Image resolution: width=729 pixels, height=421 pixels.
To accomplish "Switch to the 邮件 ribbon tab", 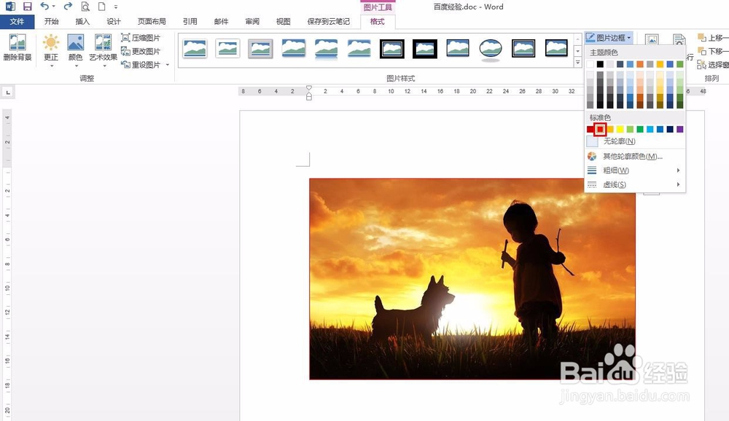I will pos(221,21).
